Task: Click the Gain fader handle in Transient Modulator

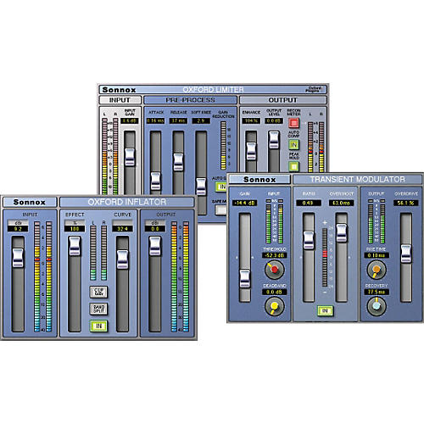Action: [x=245, y=278]
